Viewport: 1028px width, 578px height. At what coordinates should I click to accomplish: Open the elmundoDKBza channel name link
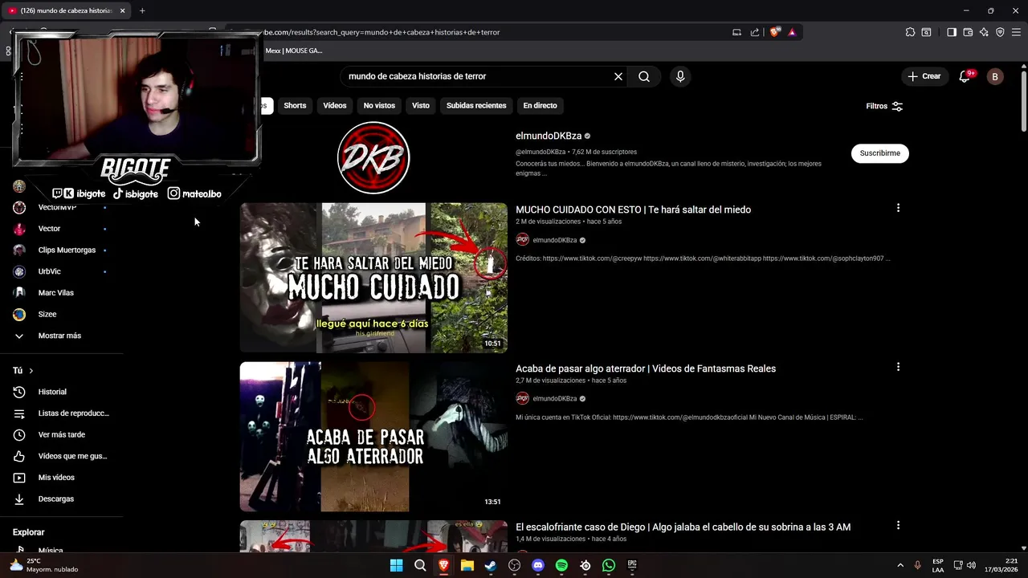coord(549,136)
